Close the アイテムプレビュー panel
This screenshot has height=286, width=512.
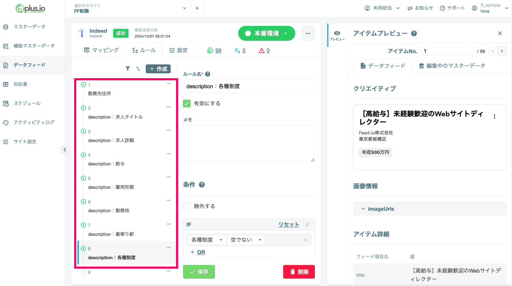coord(500,34)
